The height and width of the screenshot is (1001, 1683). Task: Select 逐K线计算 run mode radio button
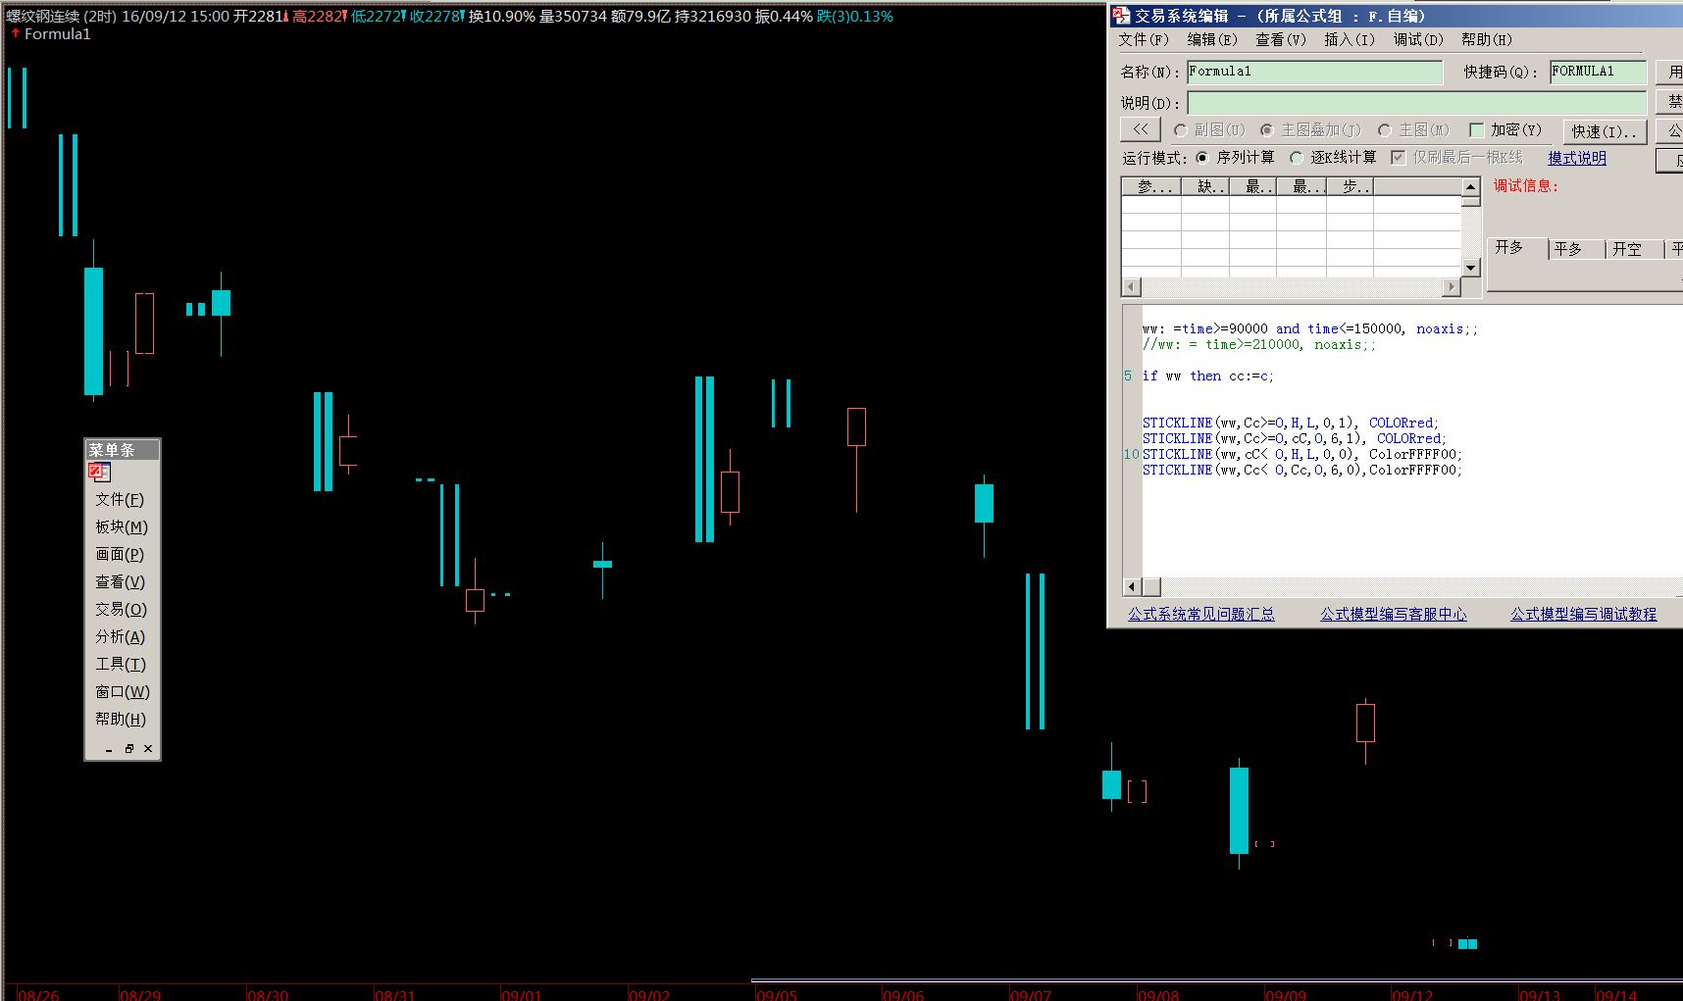[x=1297, y=158]
